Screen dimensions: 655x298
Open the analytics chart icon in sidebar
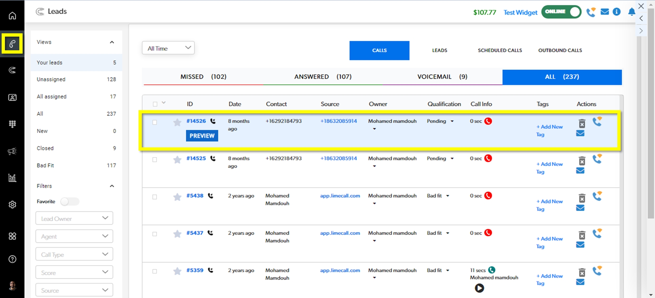12,178
